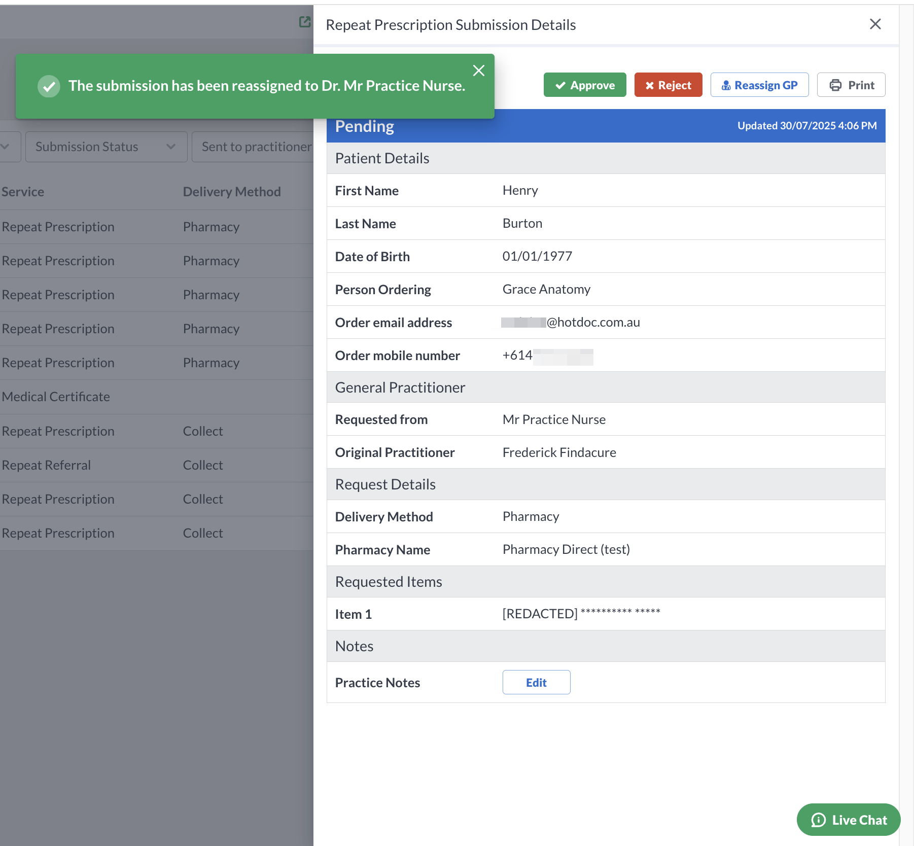This screenshot has height=846, width=914.
Task: Click the General Practitioner section header
Action: 606,387
